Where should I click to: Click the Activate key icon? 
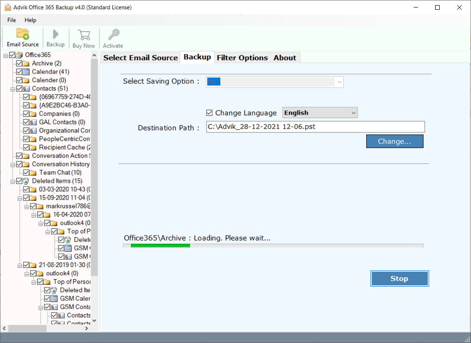click(x=114, y=34)
